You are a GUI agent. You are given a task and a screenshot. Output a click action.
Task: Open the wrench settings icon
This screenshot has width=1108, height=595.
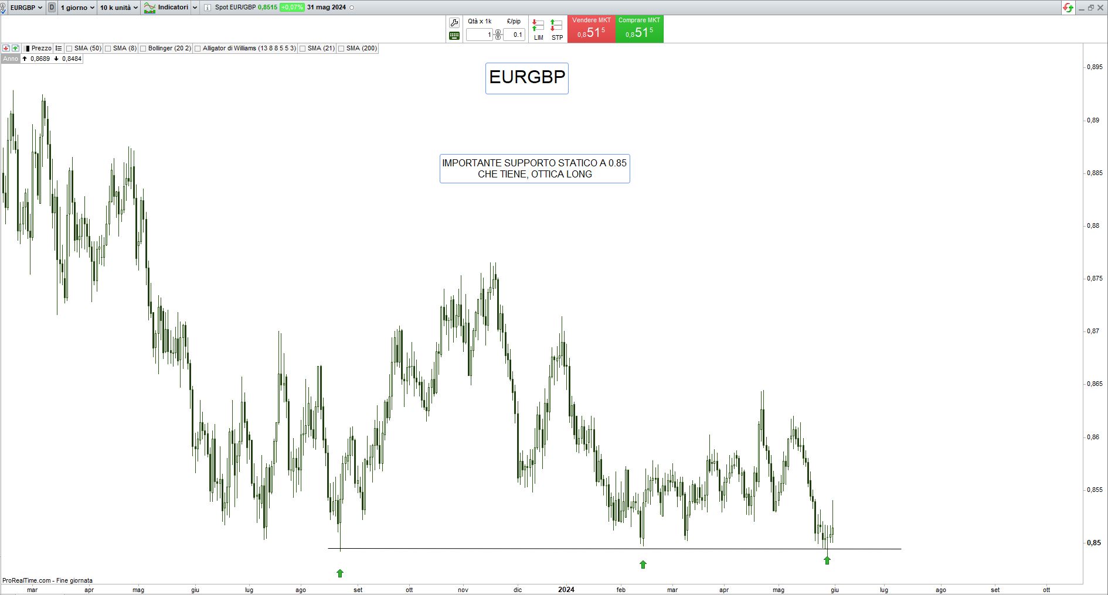point(454,23)
